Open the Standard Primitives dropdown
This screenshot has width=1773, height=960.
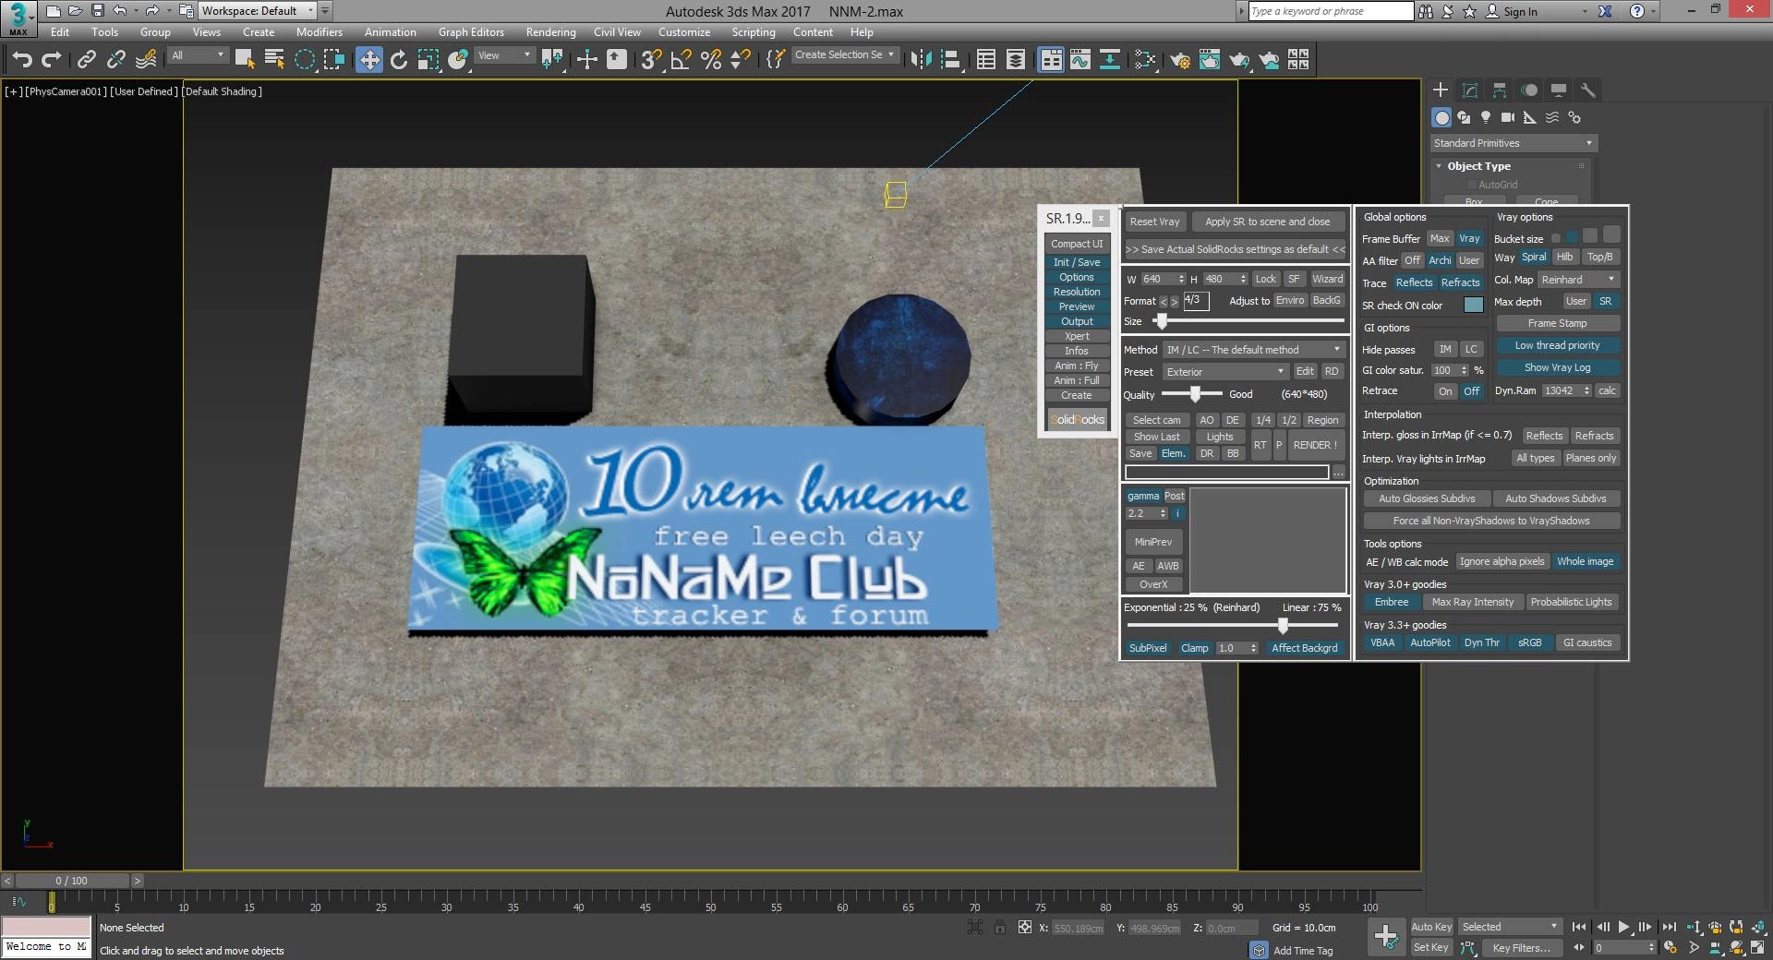pos(1513,143)
